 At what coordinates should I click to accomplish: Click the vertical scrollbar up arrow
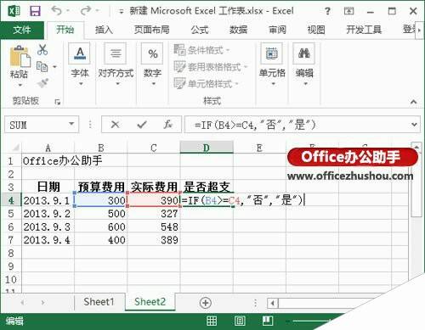click(x=416, y=147)
